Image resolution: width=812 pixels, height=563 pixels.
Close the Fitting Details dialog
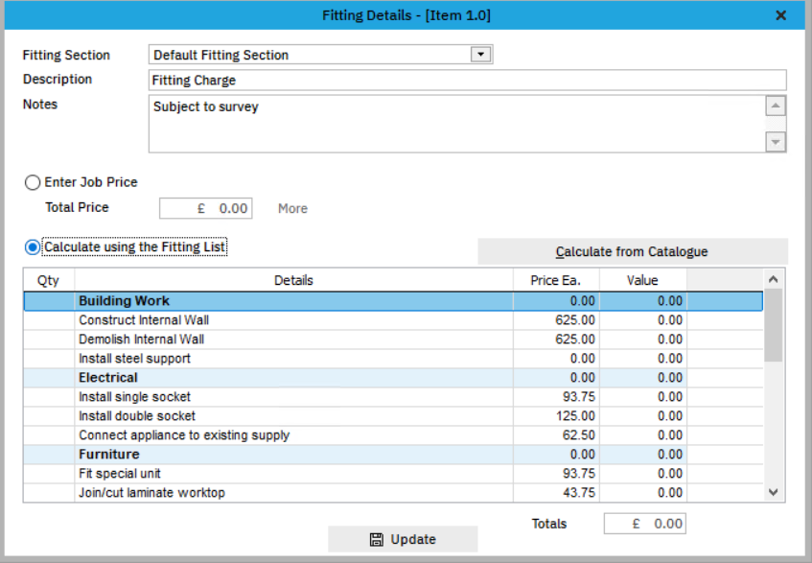click(x=780, y=15)
